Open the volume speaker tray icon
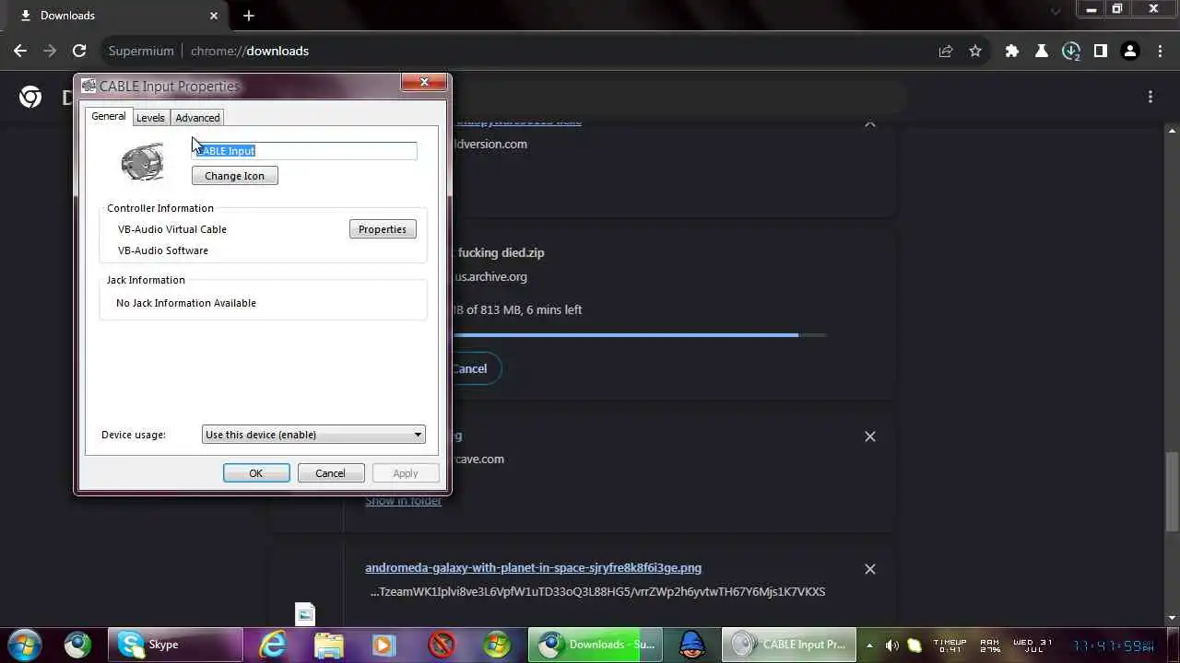This screenshot has height=663, width=1180. [x=891, y=646]
